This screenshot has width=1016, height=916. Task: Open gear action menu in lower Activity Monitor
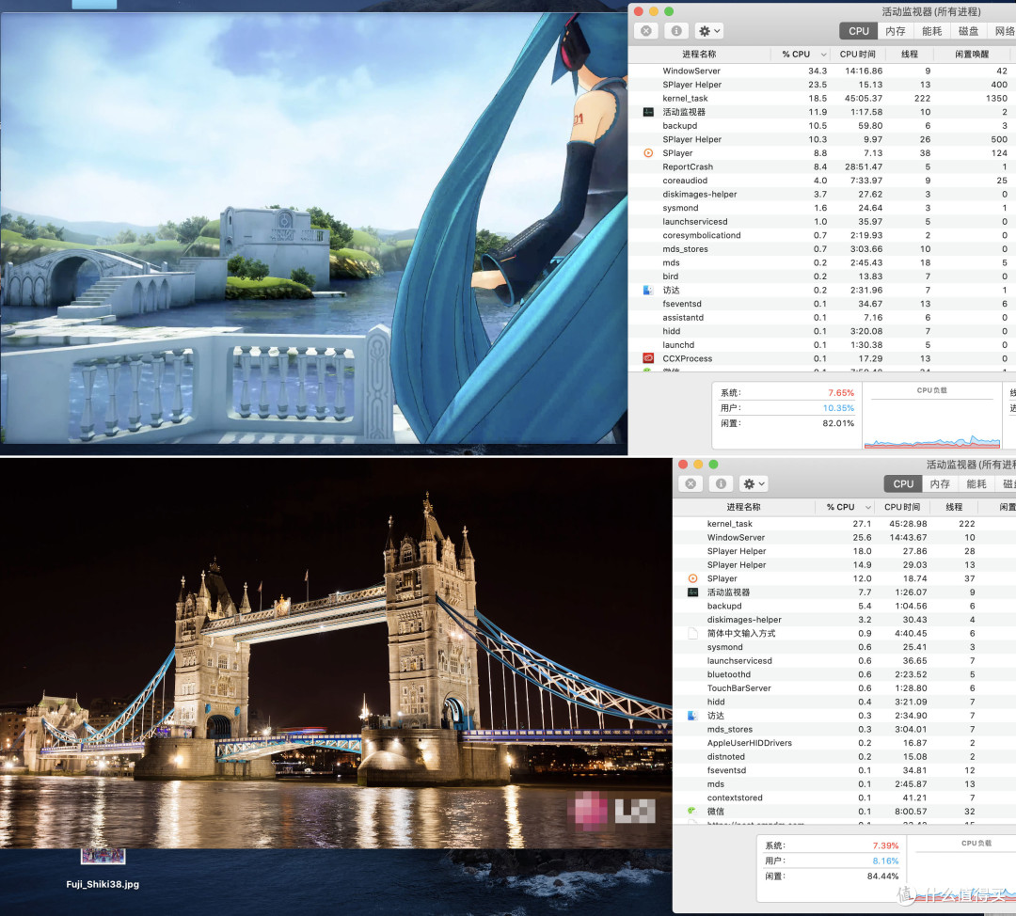(754, 483)
